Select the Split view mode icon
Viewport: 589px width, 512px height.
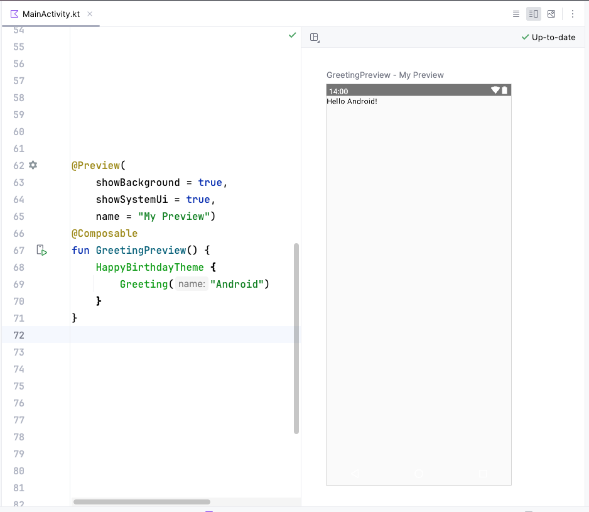pyautogui.click(x=533, y=14)
